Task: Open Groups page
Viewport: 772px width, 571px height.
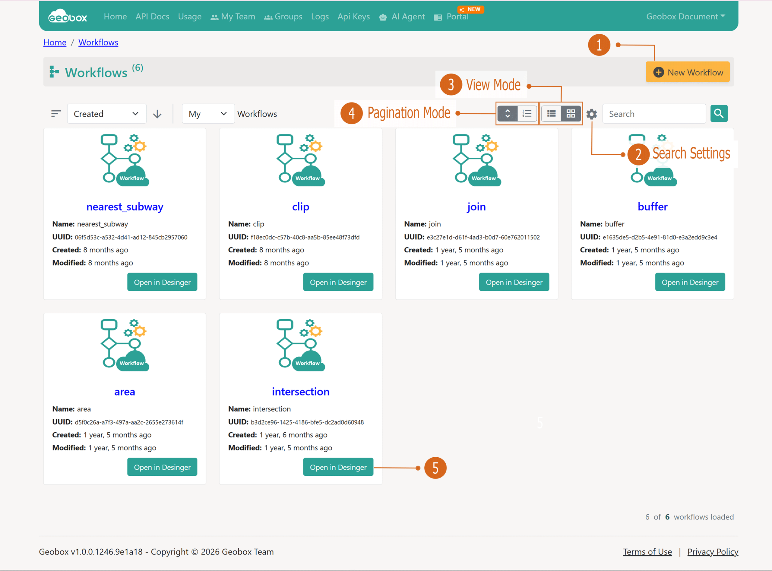Action: (283, 17)
